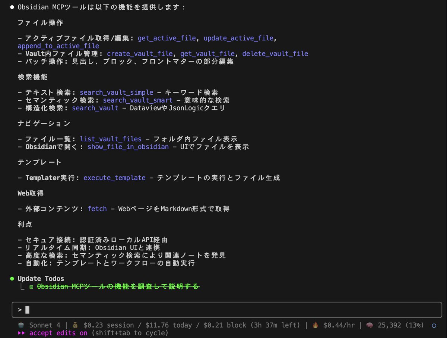Click the '25,392 (13%)' token count

coord(400,325)
